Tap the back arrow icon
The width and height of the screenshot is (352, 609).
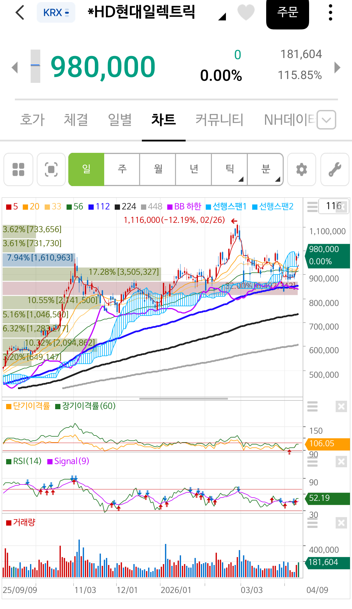(20, 13)
